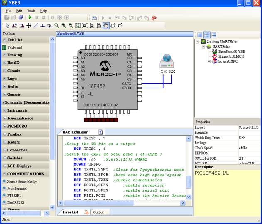
Task: Select the draw wire tool
Action: [x=36, y=26]
